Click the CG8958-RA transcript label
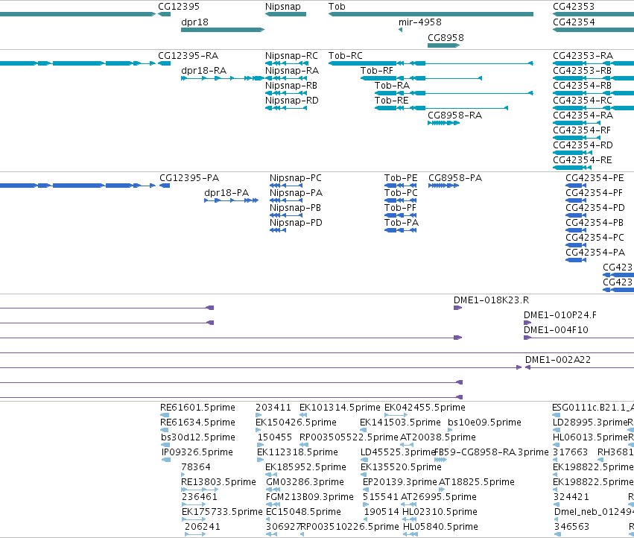 click(x=454, y=115)
